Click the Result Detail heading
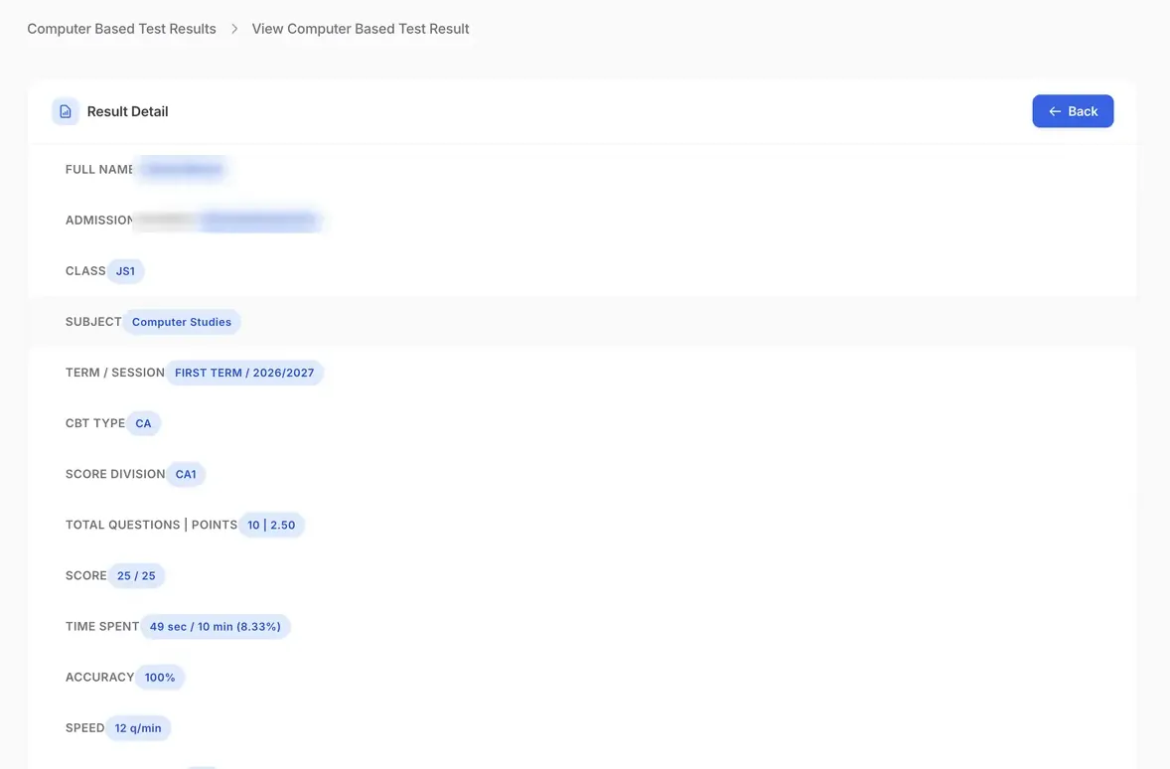Screen dimensions: 1170x769 click(x=127, y=111)
